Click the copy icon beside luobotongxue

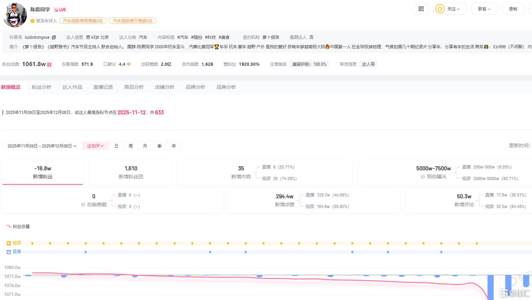pos(54,37)
